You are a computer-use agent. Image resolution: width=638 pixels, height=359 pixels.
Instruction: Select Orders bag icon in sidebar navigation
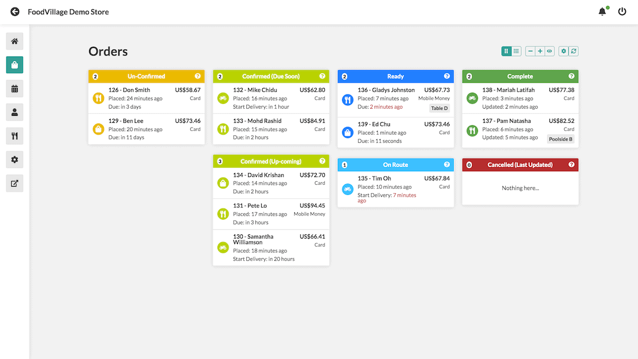coord(14,65)
